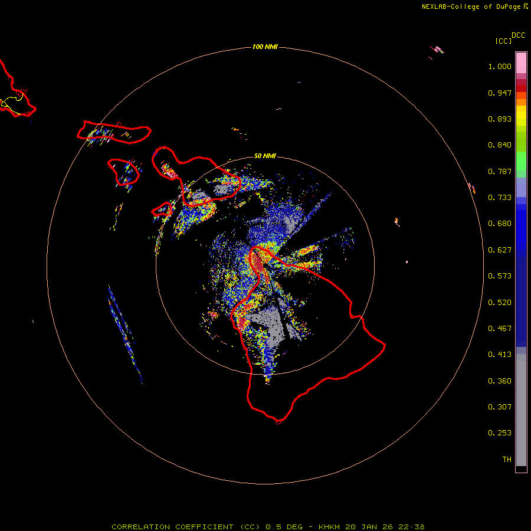The image size is (531, 531).
Task: Select the 0.253 scale value
Action: click(500, 433)
